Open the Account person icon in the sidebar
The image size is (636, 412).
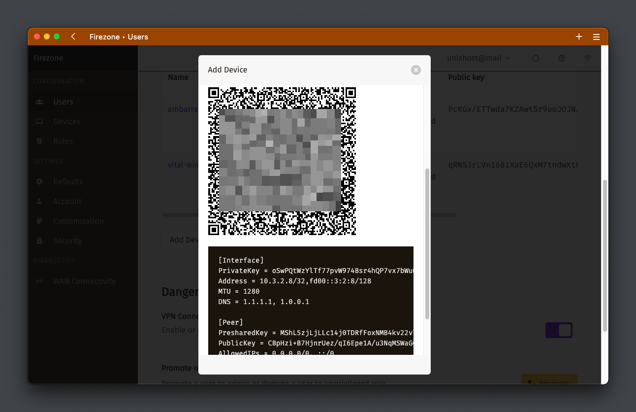coord(39,202)
